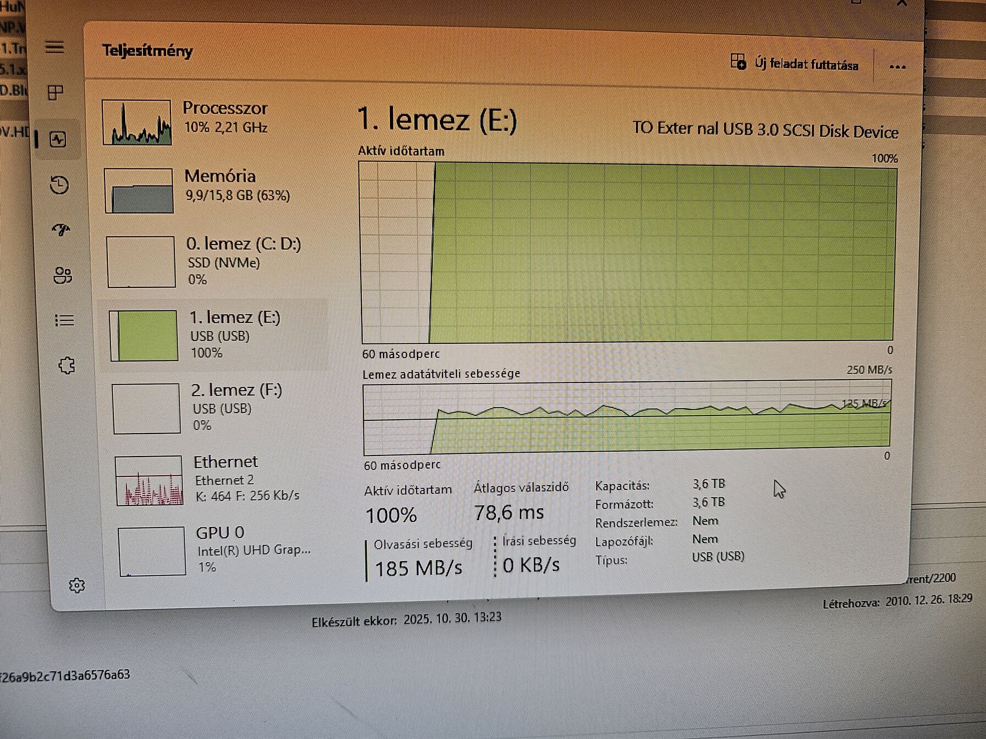Open the hamburger navigation menu
The image size is (986, 739).
click(54, 47)
